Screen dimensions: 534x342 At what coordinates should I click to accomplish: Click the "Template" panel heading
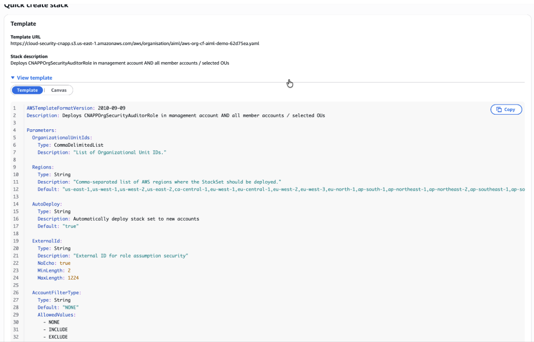click(x=23, y=24)
